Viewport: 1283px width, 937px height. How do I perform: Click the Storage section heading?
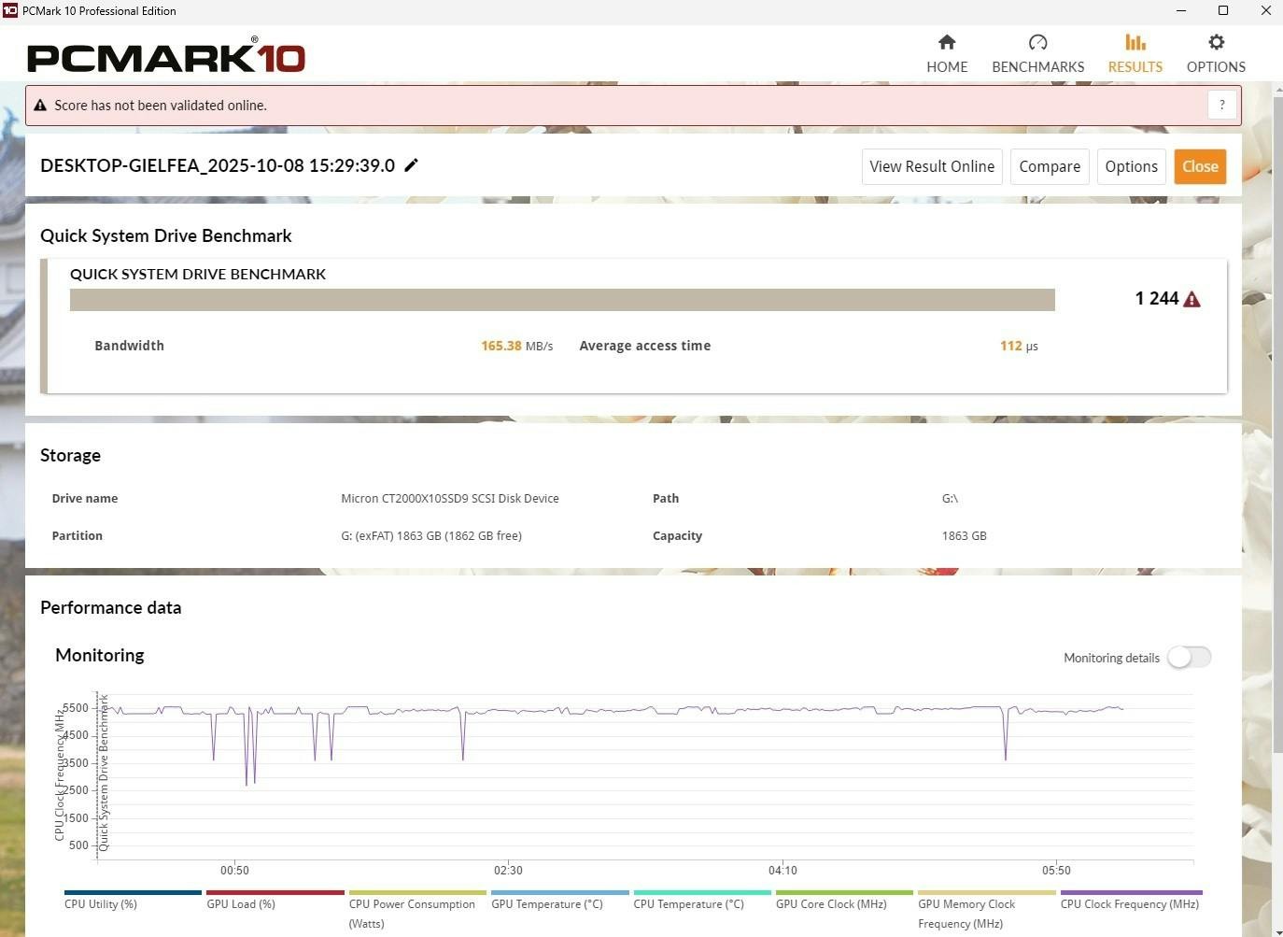coord(70,455)
